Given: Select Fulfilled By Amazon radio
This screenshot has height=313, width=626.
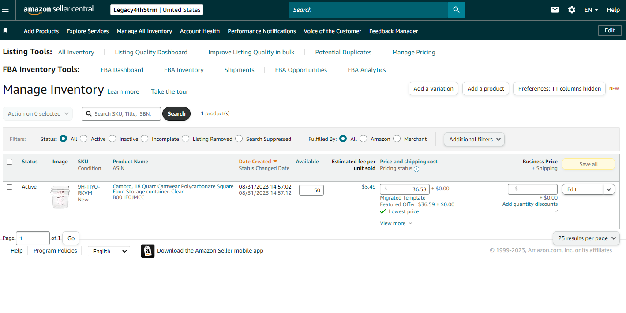Looking at the screenshot, I should pyautogui.click(x=364, y=139).
